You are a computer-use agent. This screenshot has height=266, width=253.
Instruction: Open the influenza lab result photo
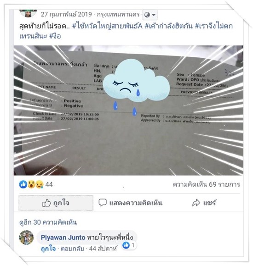(x=128, y=110)
